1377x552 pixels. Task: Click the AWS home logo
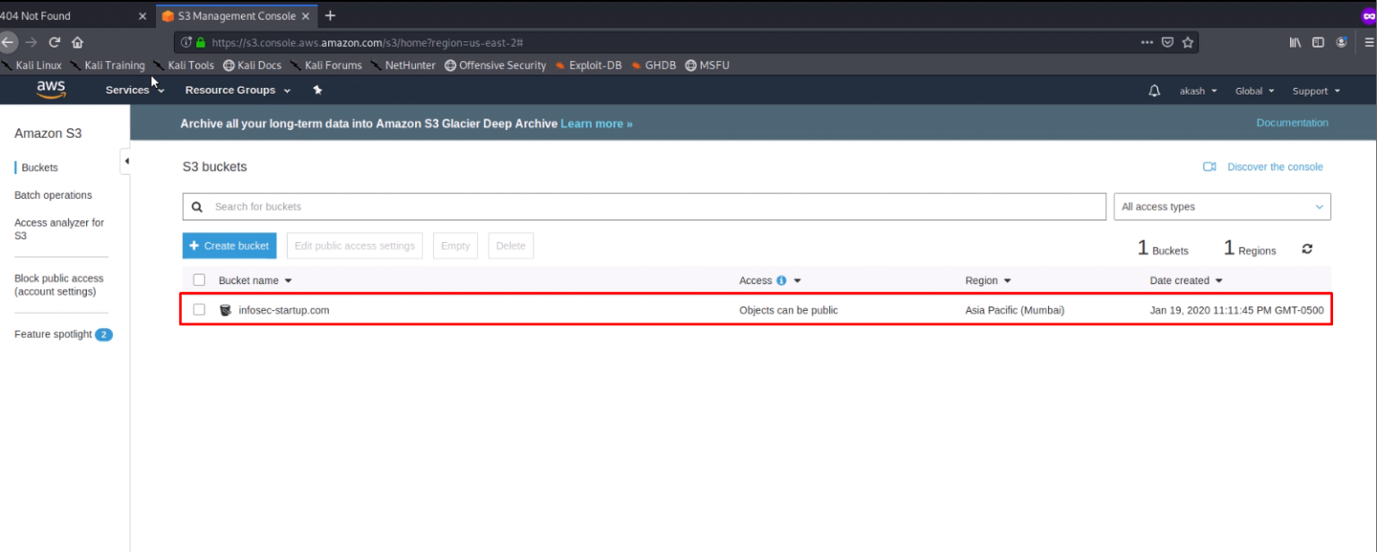click(51, 90)
